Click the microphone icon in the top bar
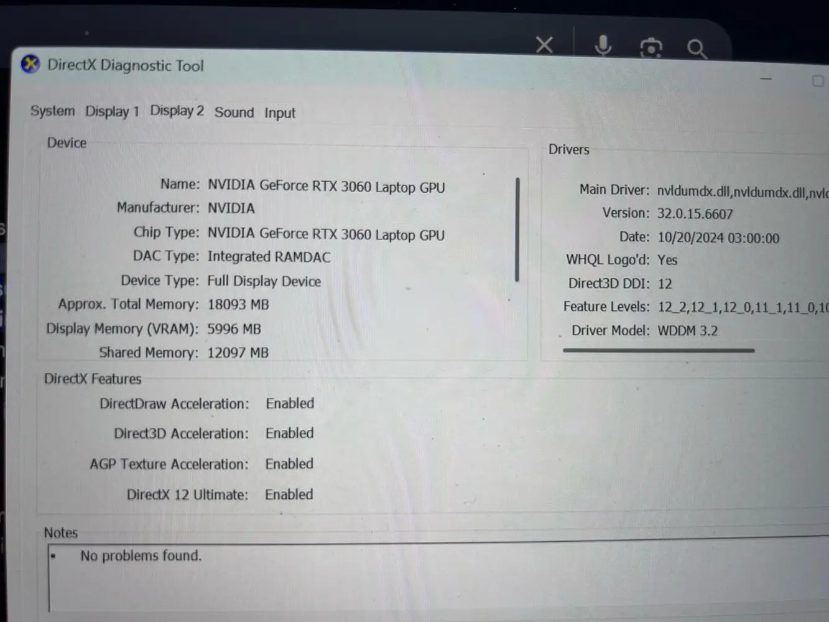This screenshot has width=829, height=622. click(x=603, y=45)
